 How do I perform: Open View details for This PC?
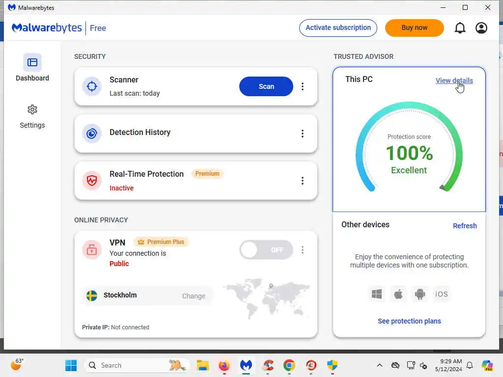(454, 81)
